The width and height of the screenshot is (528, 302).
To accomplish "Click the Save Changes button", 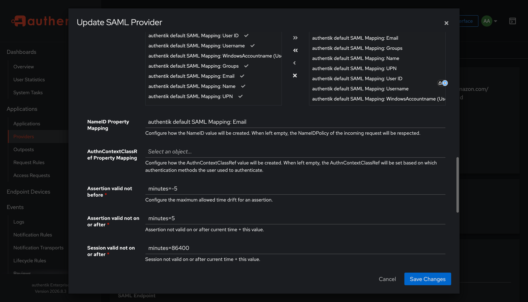I will pyautogui.click(x=427, y=279).
